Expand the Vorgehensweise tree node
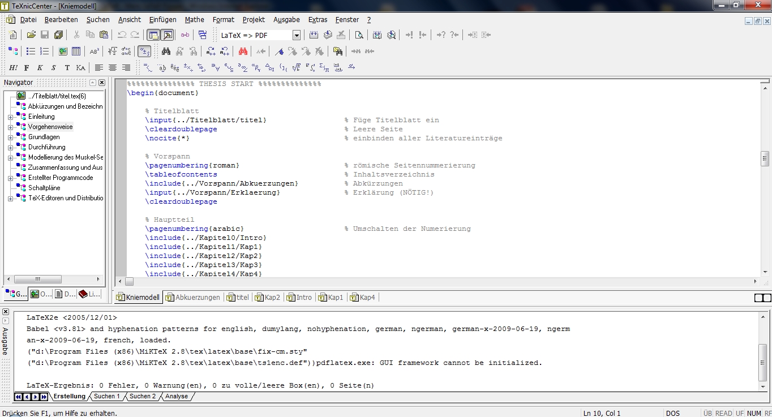The width and height of the screenshot is (772, 417). [10, 127]
